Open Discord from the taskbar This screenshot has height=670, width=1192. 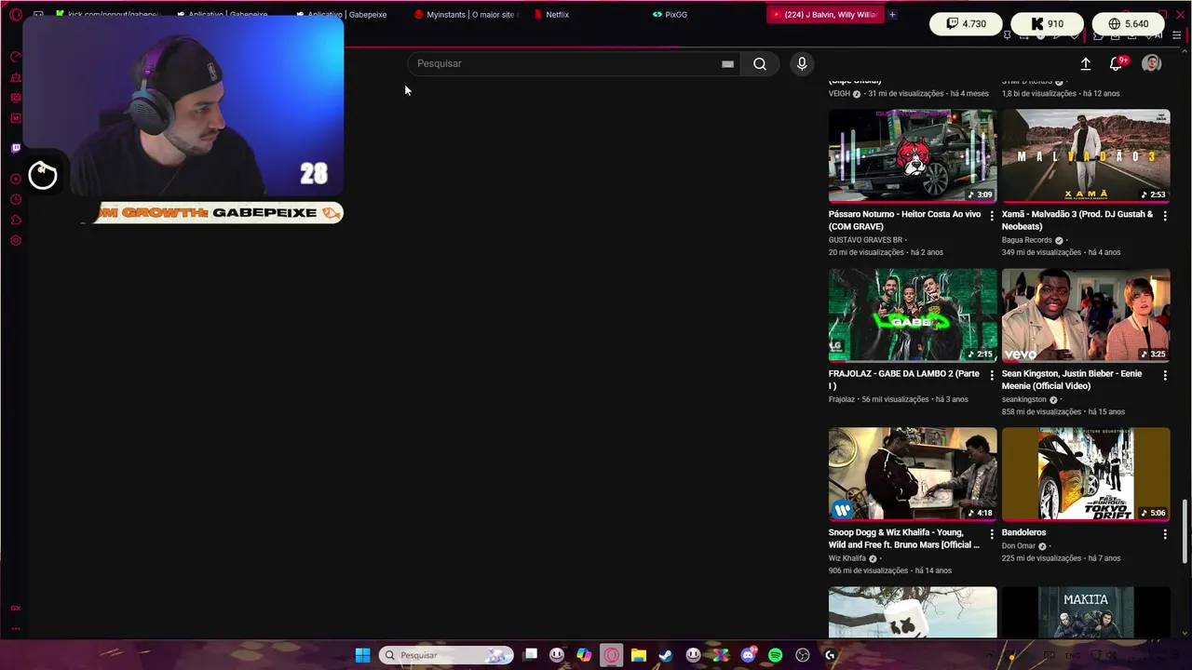(748, 655)
